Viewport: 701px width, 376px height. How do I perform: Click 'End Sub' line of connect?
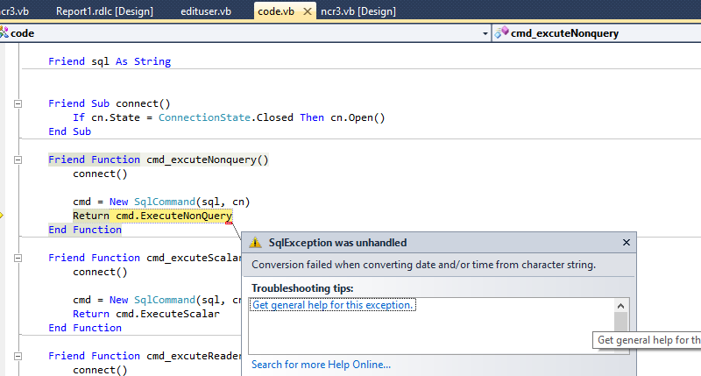pyautogui.click(x=70, y=131)
